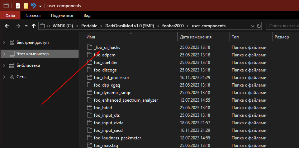Select Быстрый доступ in navigation pane
299x148 pixels.
coord(33,42)
